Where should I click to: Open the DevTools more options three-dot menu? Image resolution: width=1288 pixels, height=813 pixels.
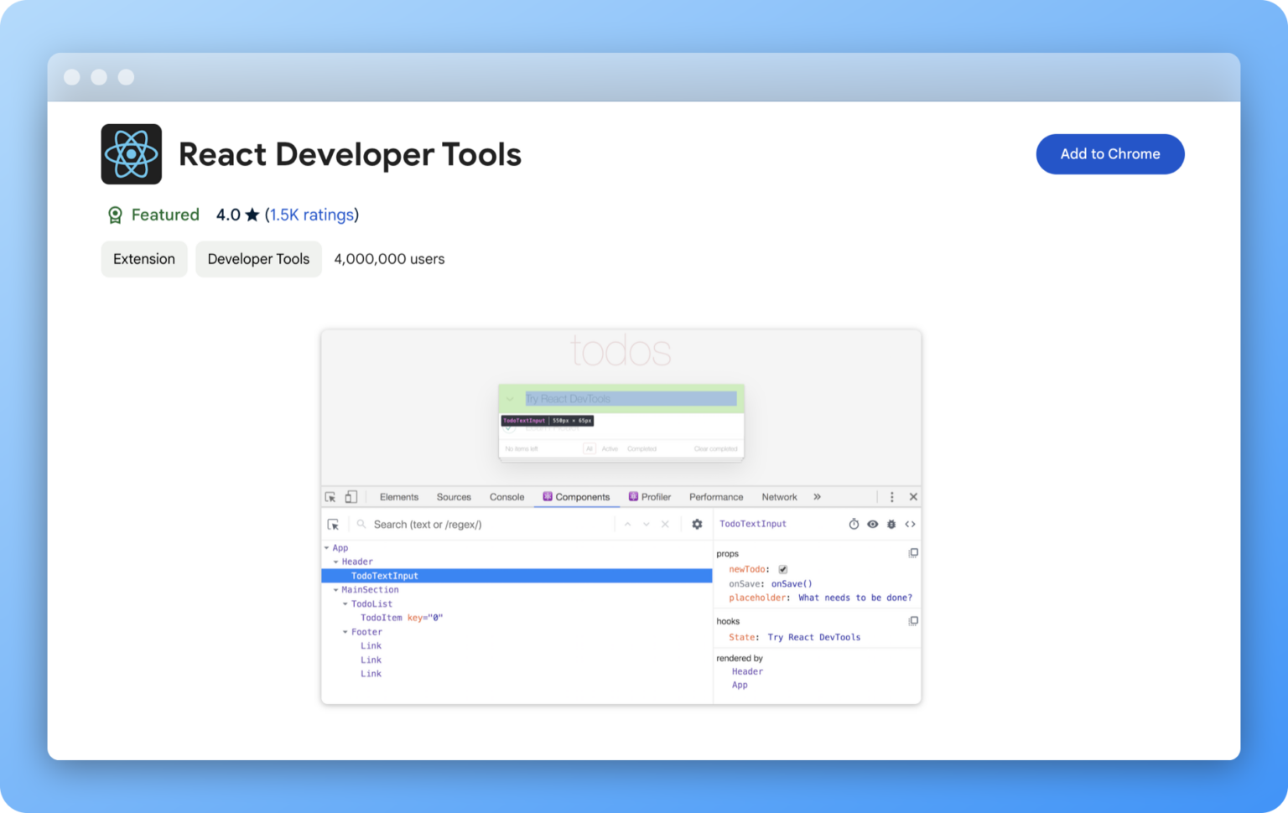[x=891, y=496]
